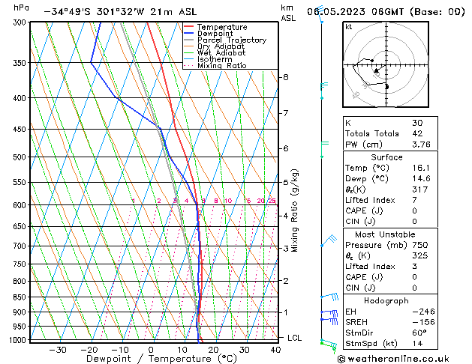Click the wind barb at 900 hPa
The height and width of the screenshot is (364, 472).
[329, 312]
